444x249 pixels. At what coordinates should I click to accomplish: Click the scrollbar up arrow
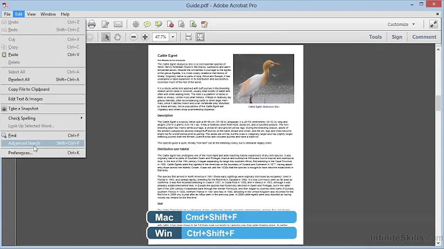(438, 49)
